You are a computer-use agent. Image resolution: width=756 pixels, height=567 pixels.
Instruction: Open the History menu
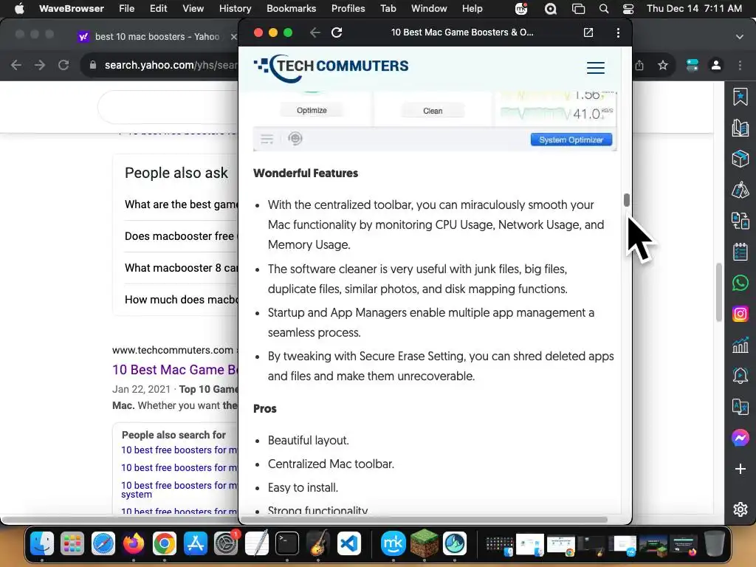235,8
